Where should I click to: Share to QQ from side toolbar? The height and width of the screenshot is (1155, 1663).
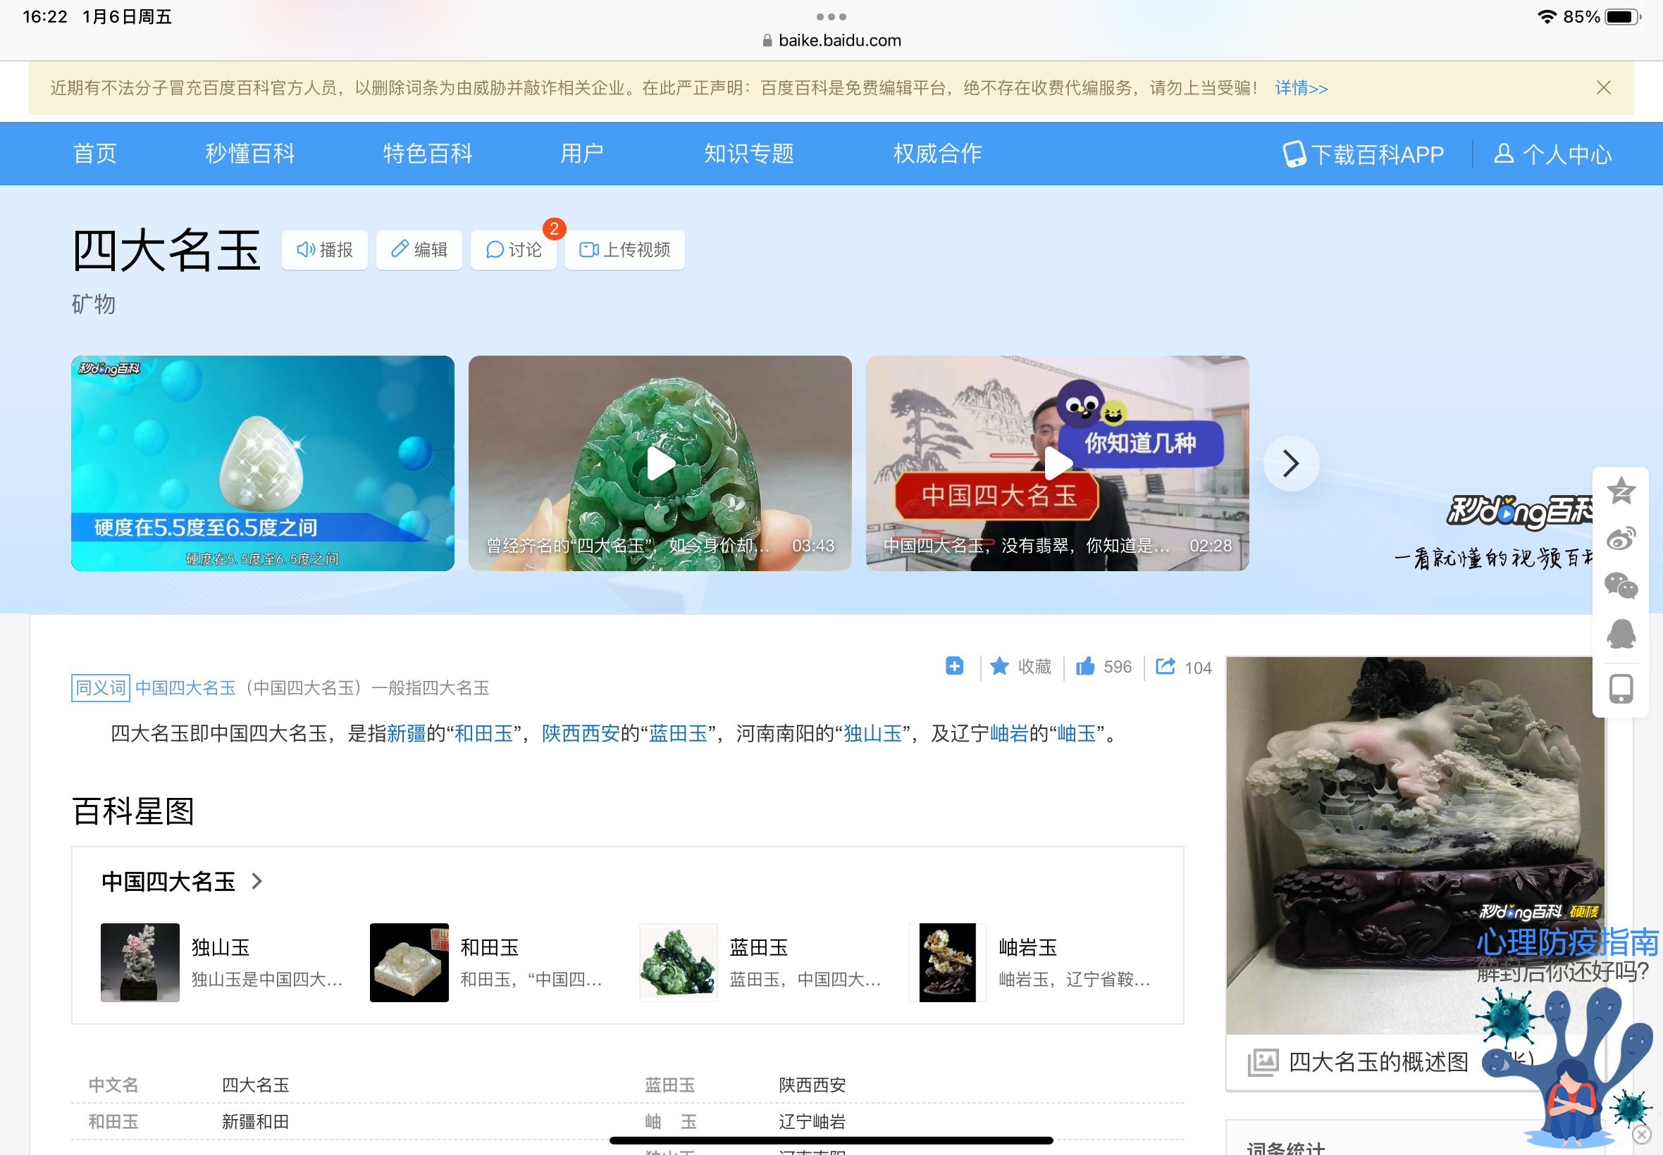click(1621, 634)
